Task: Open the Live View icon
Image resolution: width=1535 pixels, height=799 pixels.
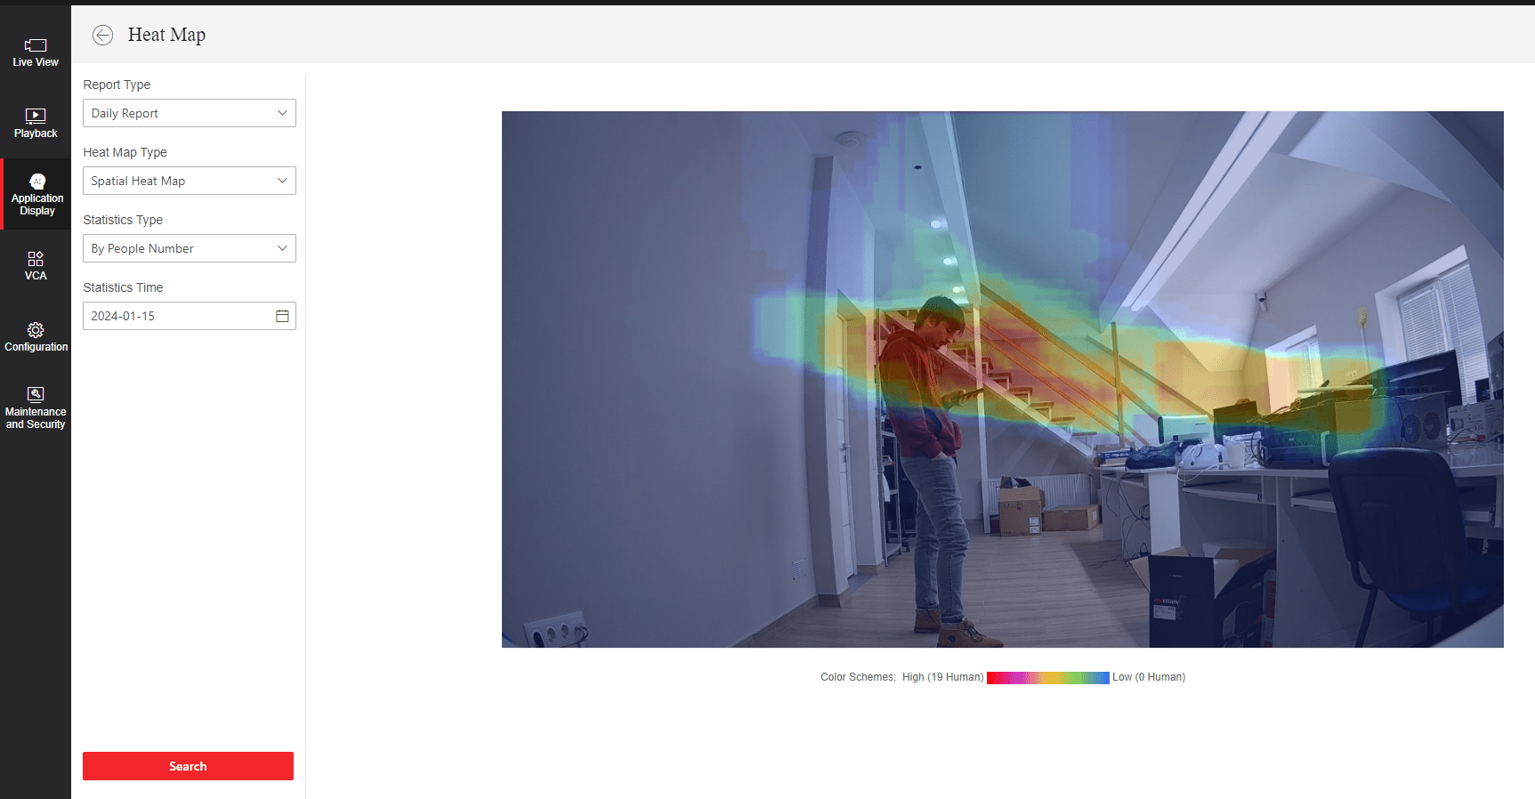Action: click(36, 45)
